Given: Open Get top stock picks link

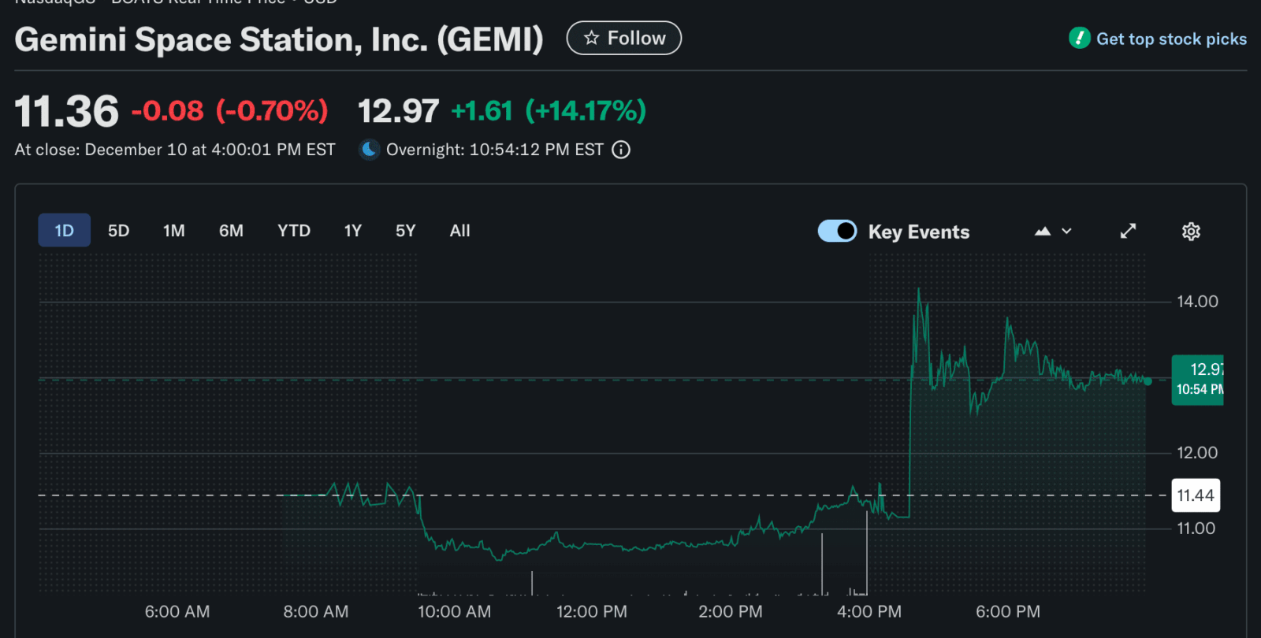Looking at the screenshot, I should coord(1171,39).
